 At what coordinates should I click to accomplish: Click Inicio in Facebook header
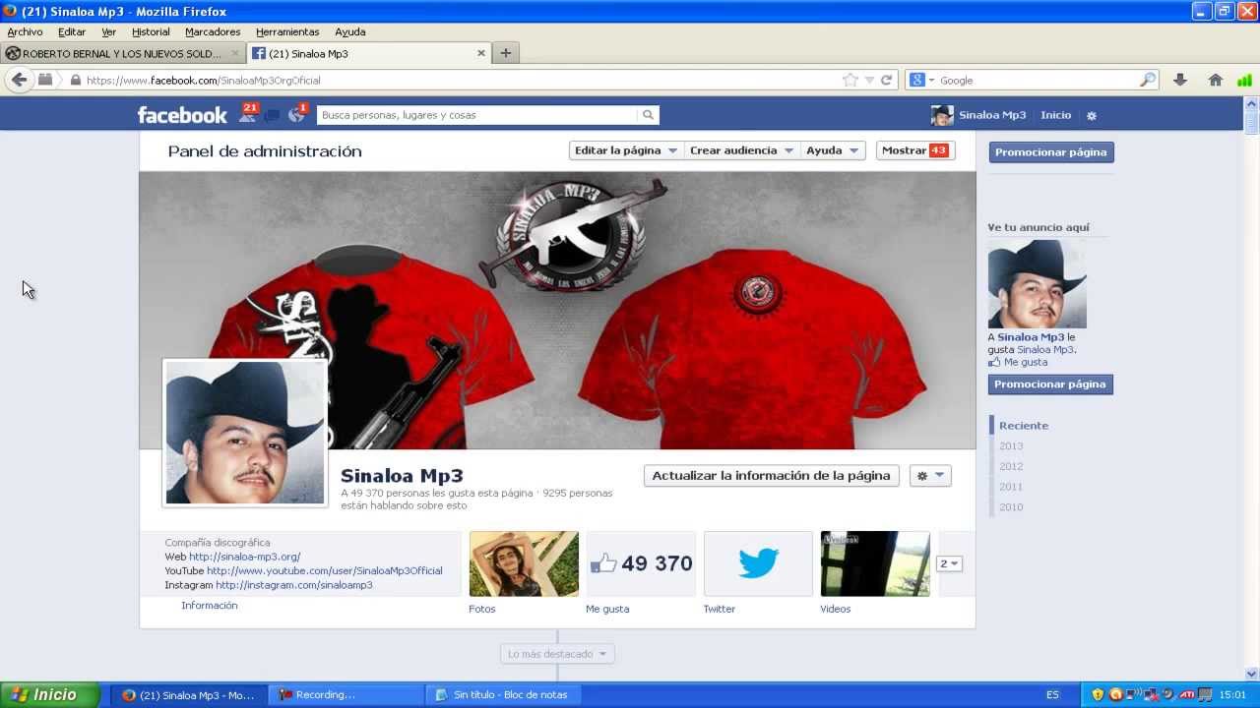(x=1056, y=115)
